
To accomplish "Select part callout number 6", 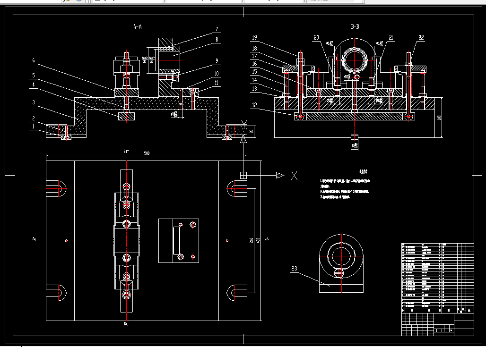I will [34, 60].
